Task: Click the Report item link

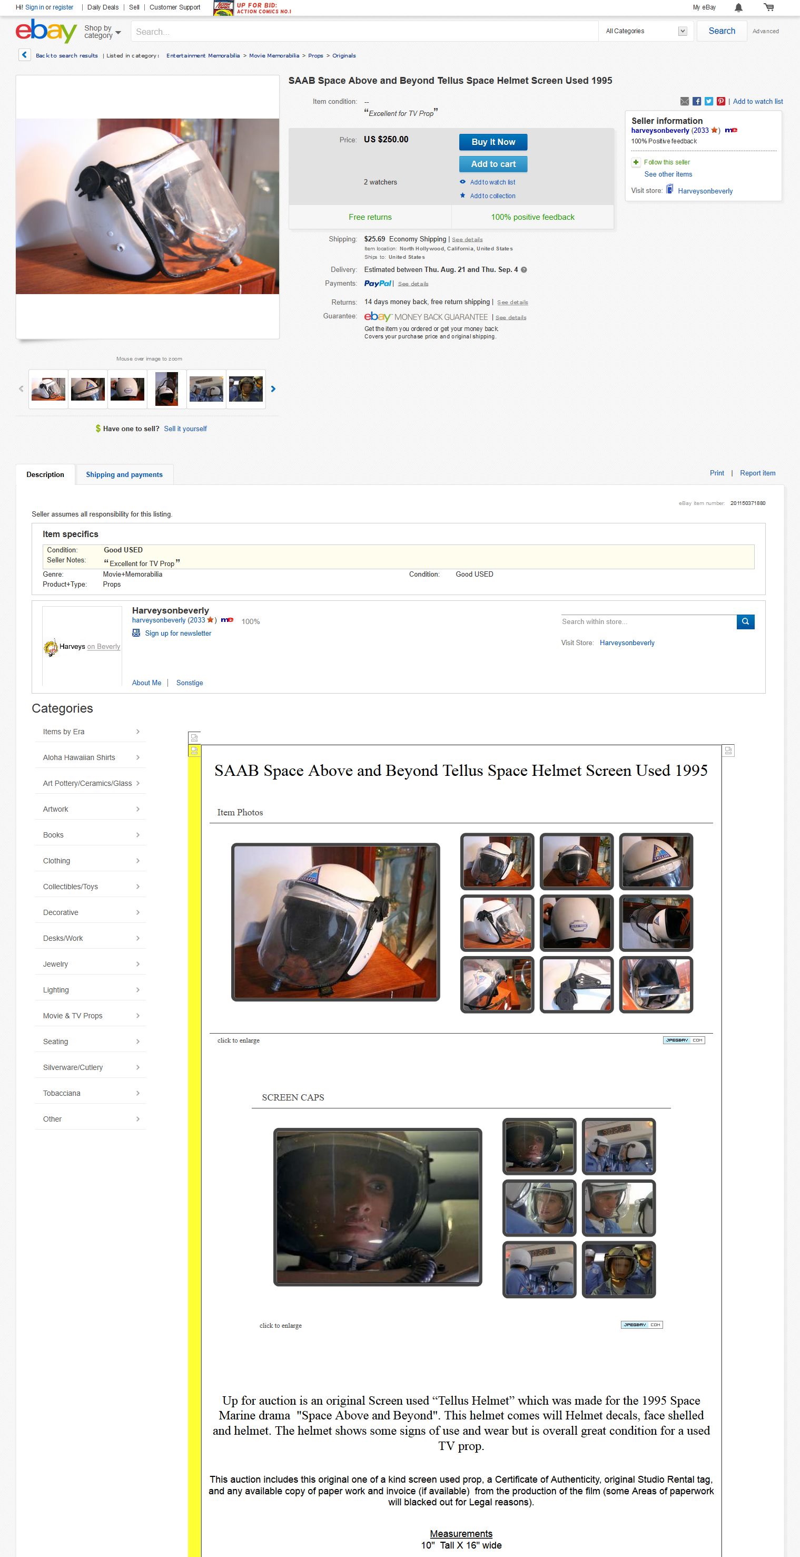Action: [757, 473]
